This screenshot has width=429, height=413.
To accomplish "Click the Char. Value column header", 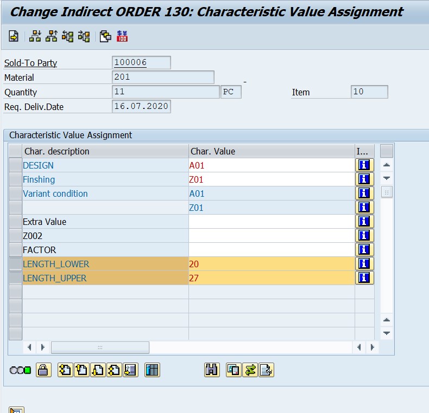I will [272, 151].
